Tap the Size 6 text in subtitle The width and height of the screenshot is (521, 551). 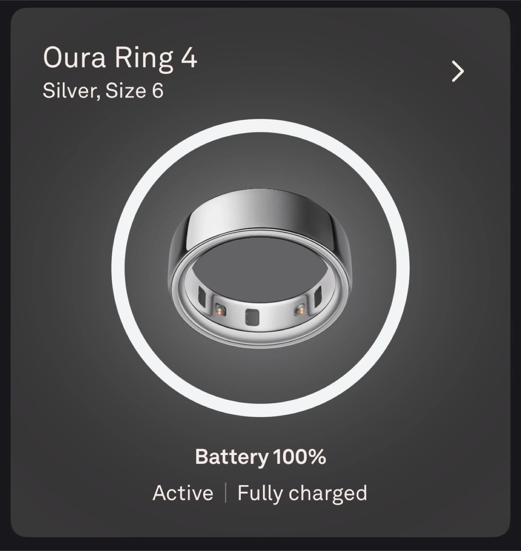tap(134, 91)
